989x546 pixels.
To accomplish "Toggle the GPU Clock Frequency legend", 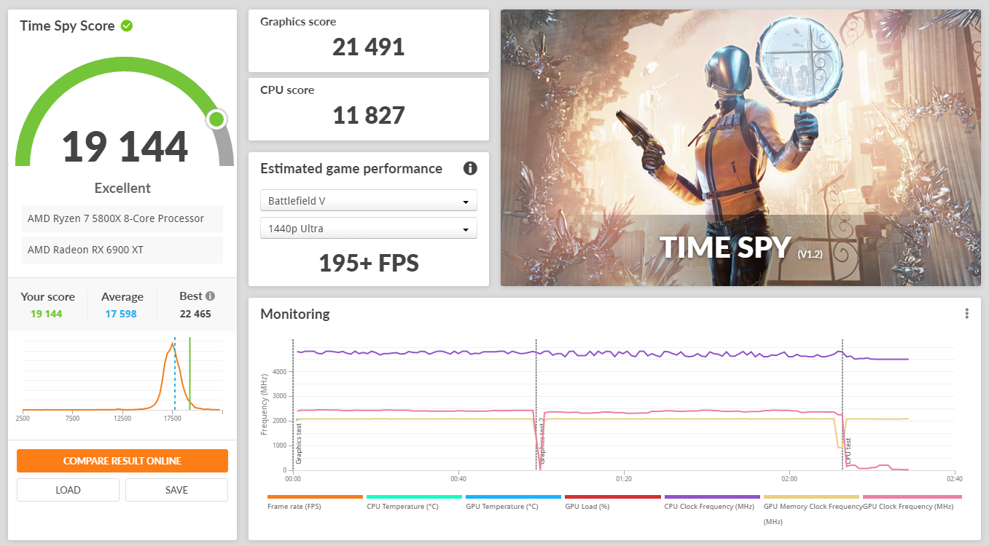I will (912, 502).
